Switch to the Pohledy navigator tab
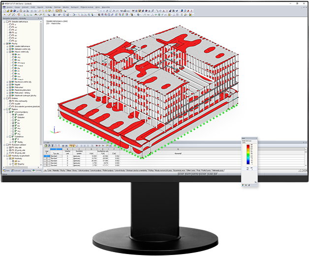Image resolution: width=309 pixels, height=256 pixels. click(x=27, y=171)
